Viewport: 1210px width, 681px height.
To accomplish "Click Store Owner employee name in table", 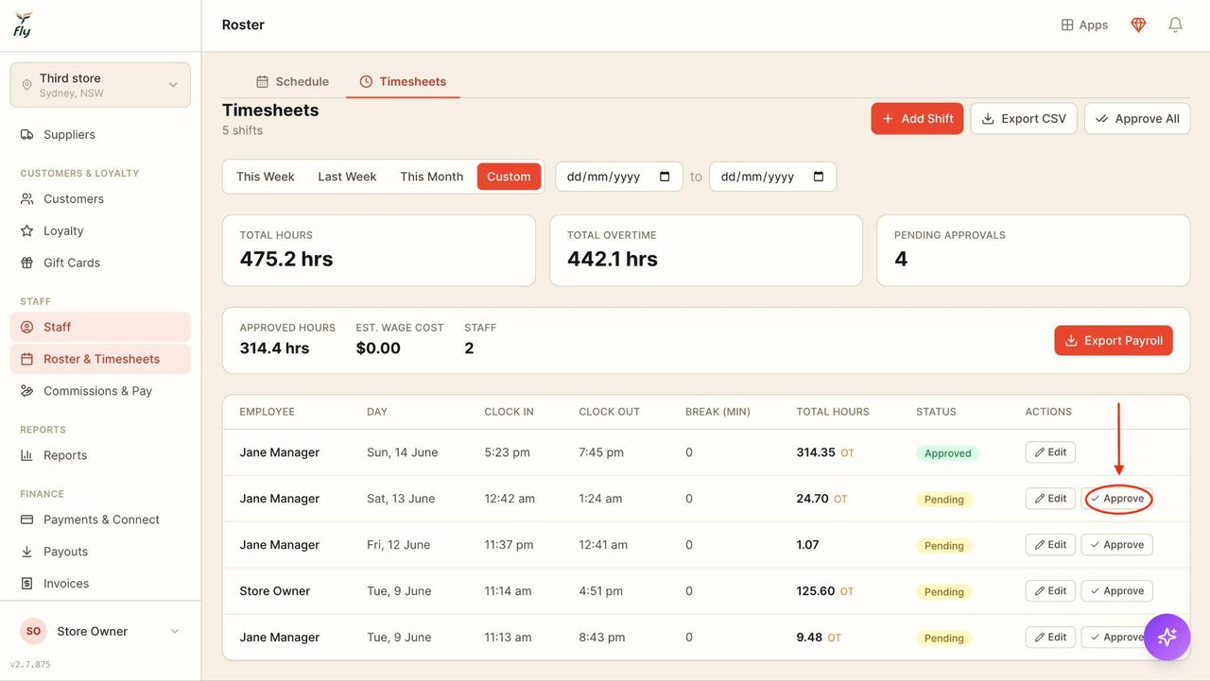I will (x=275, y=591).
